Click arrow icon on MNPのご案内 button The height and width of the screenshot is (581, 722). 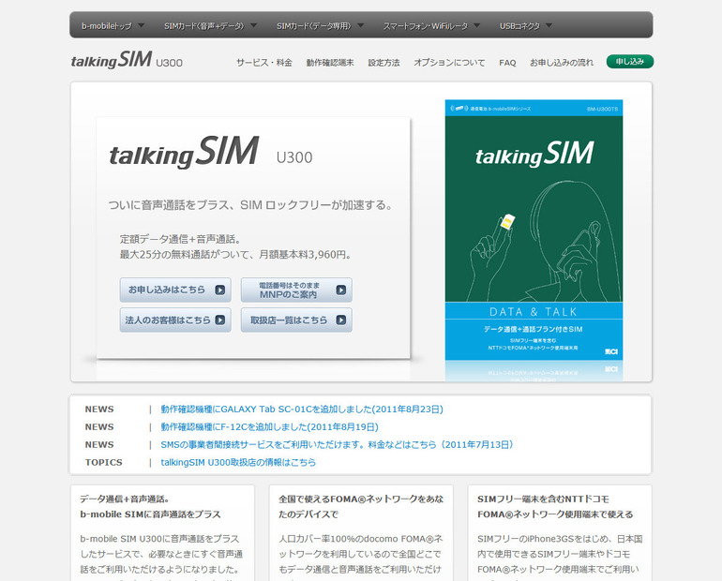340,290
